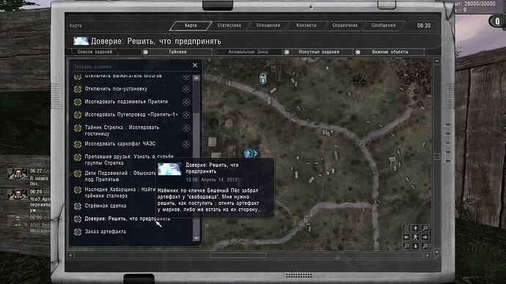Viewport: 506px width, 284px height.
Task: Pan the map left with the arrow button
Action: click(x=406, y=237)
